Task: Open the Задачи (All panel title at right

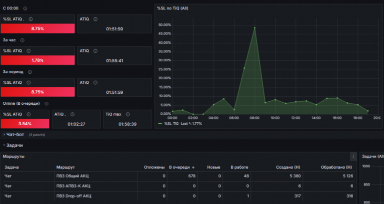Action: 372,156
